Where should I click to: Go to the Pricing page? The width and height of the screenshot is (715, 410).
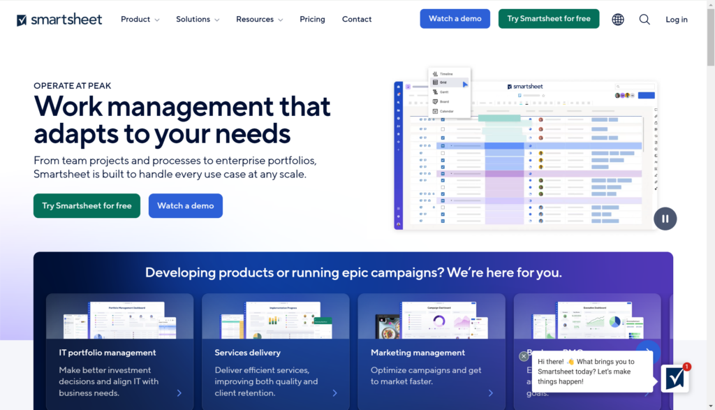coord(312,19)
